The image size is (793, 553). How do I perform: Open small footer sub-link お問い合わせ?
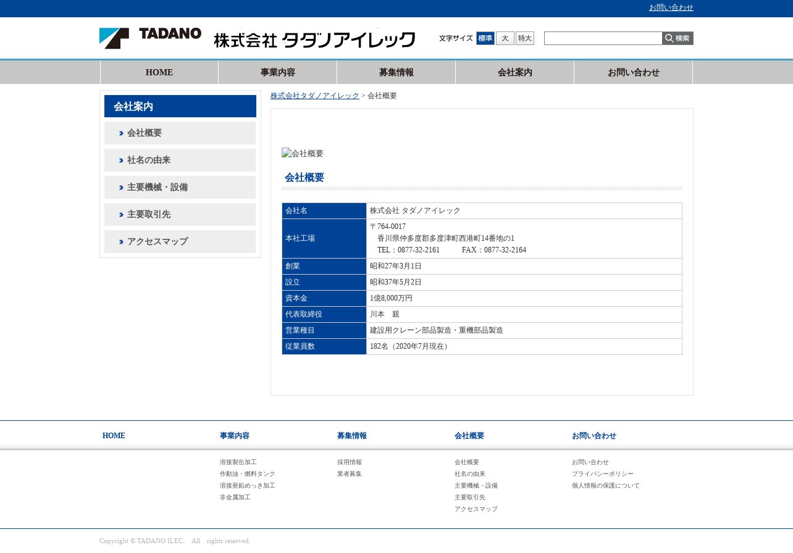coord(590,462)
